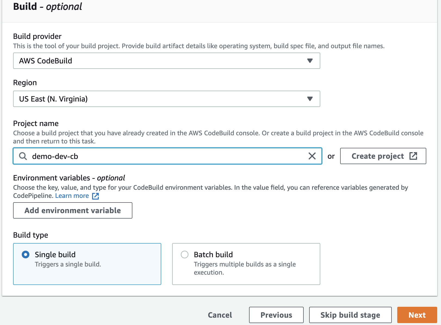Click the Create project button

click(x=383, y=156)
